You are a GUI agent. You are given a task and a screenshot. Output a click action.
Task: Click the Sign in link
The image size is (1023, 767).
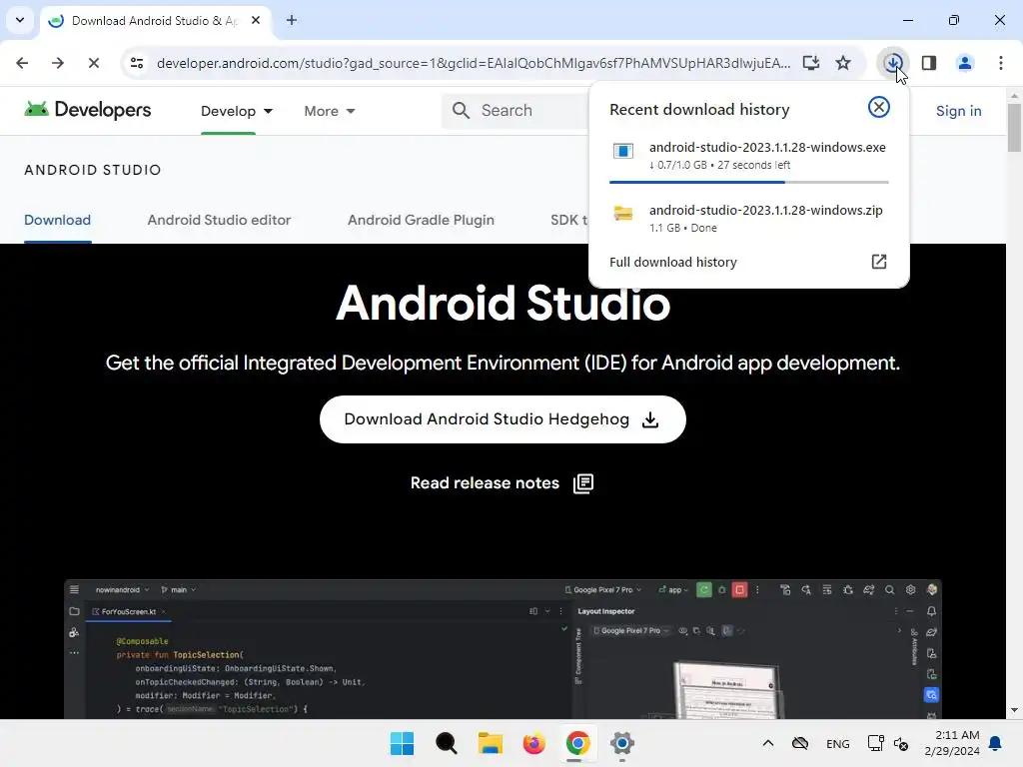(x=958, y=111)
